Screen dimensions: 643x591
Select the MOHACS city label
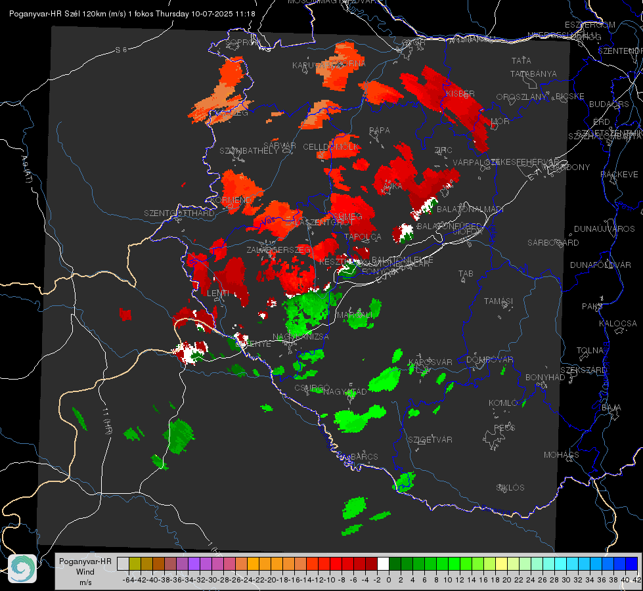[x=561, y=455]
